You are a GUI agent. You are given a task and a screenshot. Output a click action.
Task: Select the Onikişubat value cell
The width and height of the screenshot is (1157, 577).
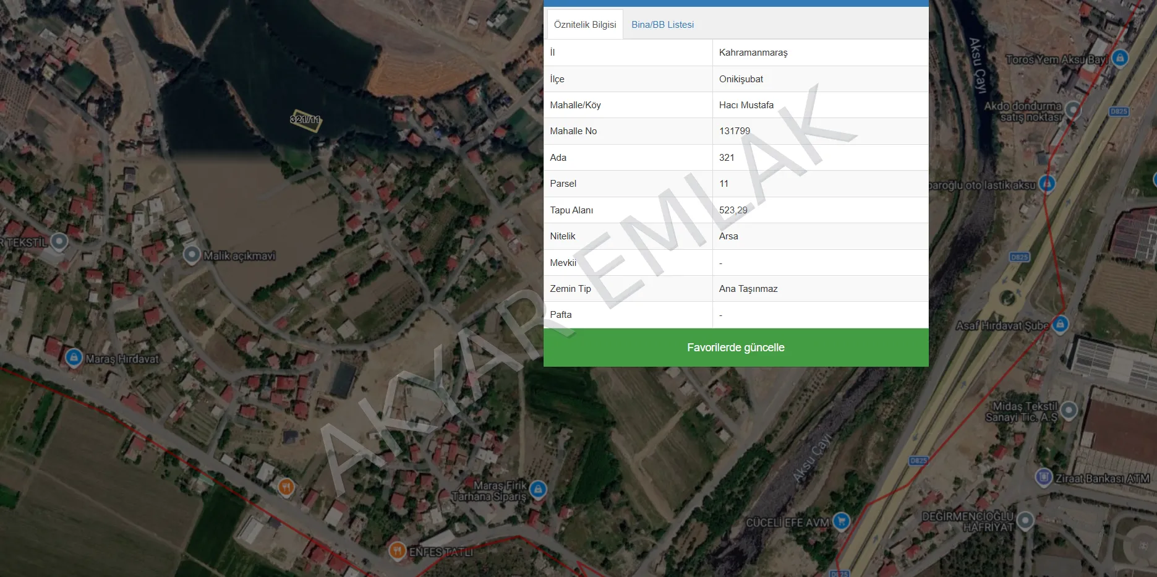(x=821, y=79)
